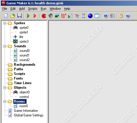
Task: Open Game Information tree entry
Action: coord(26,111)
